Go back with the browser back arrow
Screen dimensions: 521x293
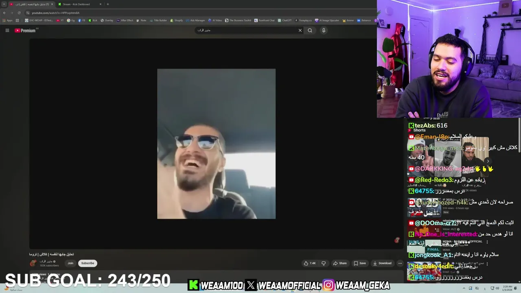click(4, 13)
